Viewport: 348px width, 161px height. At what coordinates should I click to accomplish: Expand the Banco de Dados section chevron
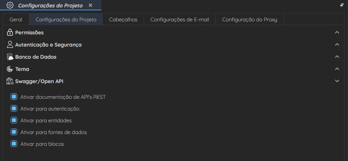(x=337, y=57)
